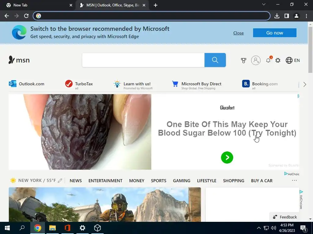Image resolution: width=313 pixels, height=234 pixels.
Task: Click the Glucofort ad image
Action: [80, 132]
